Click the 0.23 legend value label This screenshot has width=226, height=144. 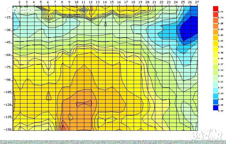click(x=221, y=82)
